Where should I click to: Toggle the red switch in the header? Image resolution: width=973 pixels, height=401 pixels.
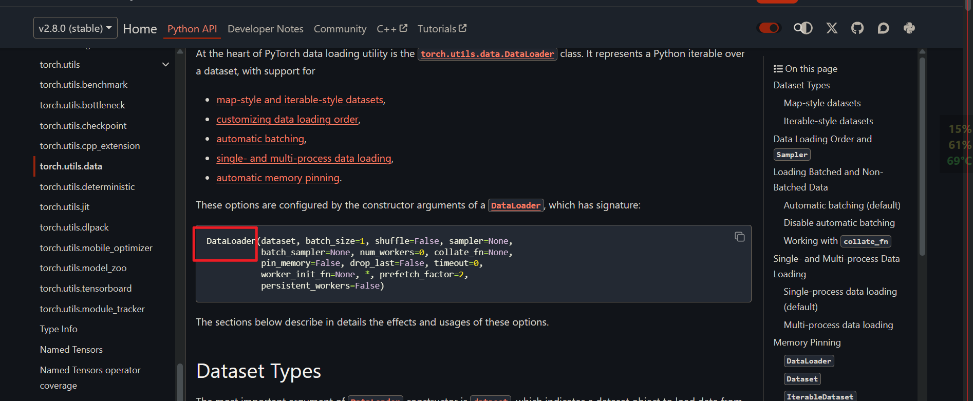click(769, 28)
